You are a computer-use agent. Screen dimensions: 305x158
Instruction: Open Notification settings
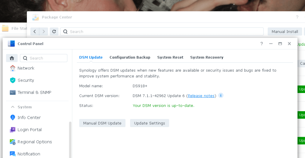point(25,154)
